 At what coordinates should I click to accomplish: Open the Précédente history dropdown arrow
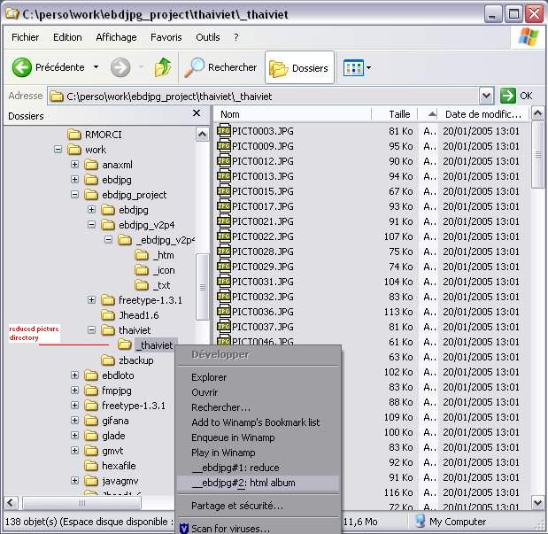pos(96,66)
